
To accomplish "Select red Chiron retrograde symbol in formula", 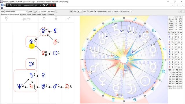I will (55, 42).
